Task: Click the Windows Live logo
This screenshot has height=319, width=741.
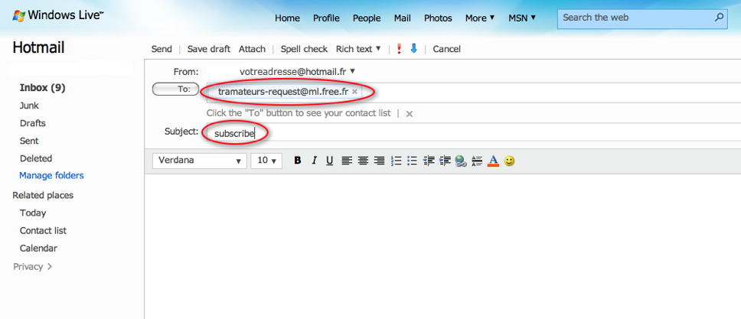Action: (57, 15)
